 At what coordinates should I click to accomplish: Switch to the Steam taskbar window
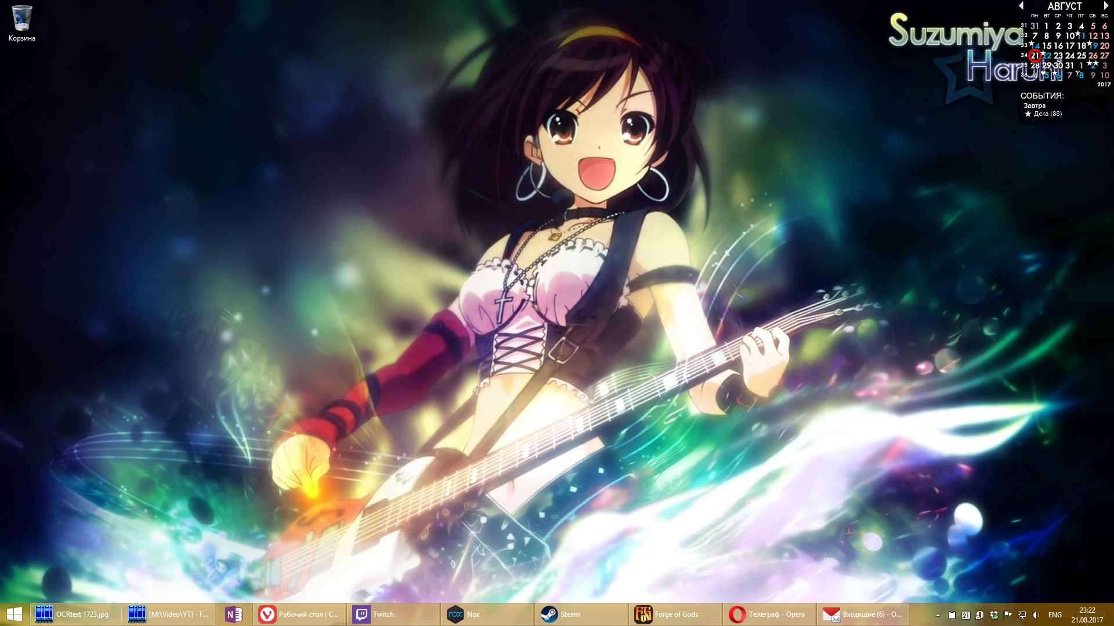pyautogui.click(x=580, y=614)
